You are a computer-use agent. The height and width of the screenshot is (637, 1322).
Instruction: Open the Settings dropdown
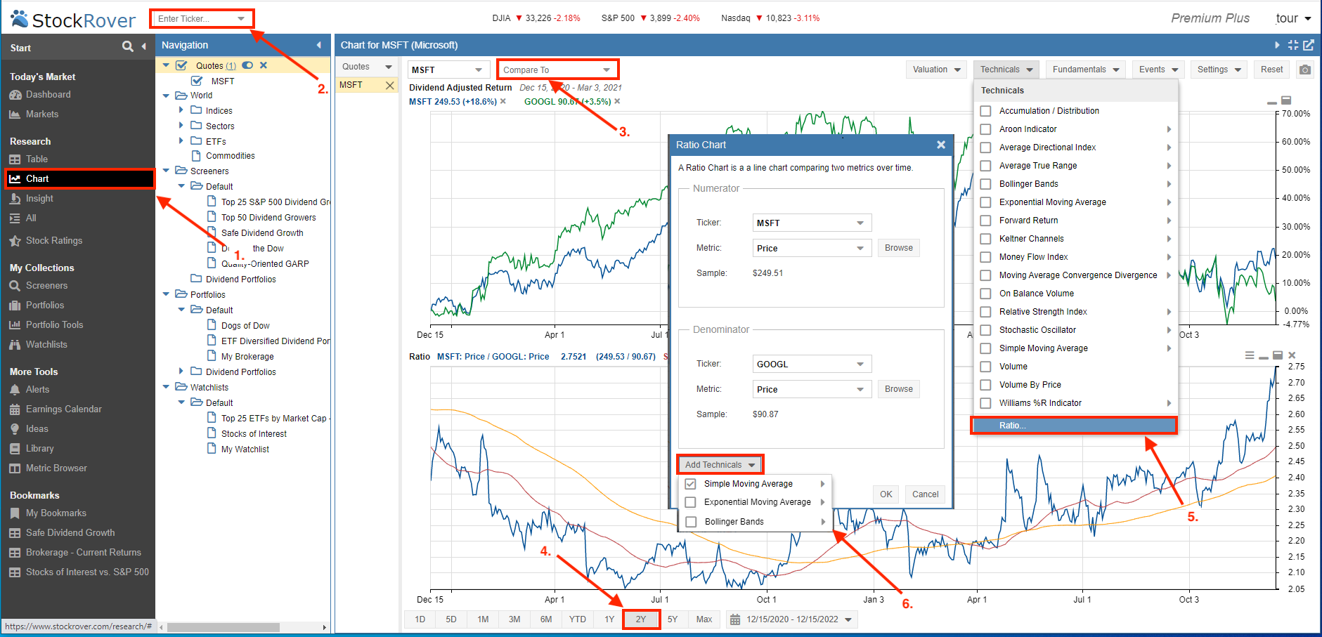[x=1219, y=70]
